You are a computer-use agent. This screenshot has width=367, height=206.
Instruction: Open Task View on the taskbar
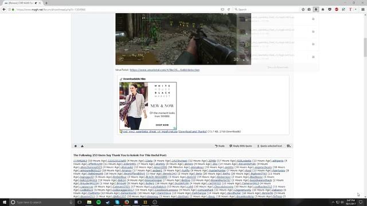click(x=80, y=202)
